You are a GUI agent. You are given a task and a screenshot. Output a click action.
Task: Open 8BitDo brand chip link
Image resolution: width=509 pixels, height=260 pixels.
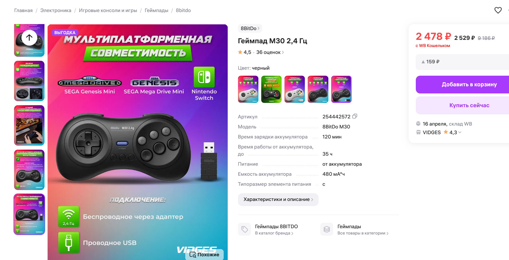tap(250, 28)
